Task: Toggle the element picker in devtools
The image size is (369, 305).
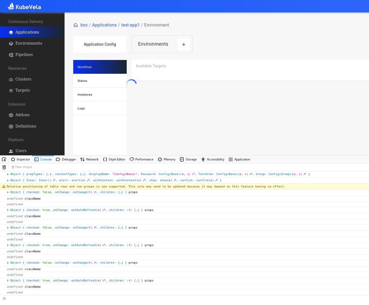Action: pyautogui.click(x=4, y=159)
